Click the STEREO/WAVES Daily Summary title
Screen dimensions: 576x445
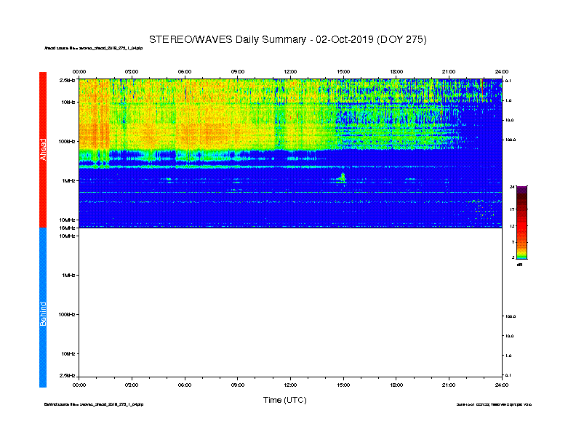287,39
